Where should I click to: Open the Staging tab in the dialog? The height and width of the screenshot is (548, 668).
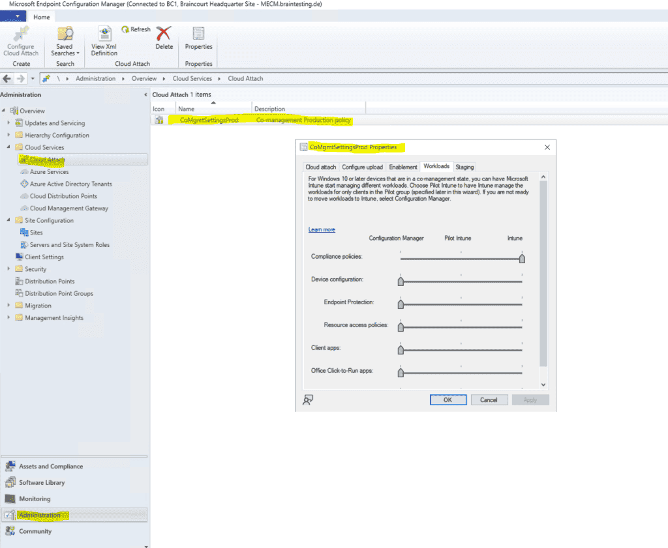point(464,166)
